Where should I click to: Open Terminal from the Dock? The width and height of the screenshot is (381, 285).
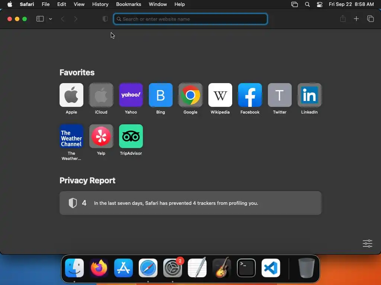point(246,268)
